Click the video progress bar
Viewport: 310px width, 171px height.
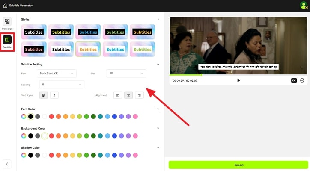click(x=238, y=75)
